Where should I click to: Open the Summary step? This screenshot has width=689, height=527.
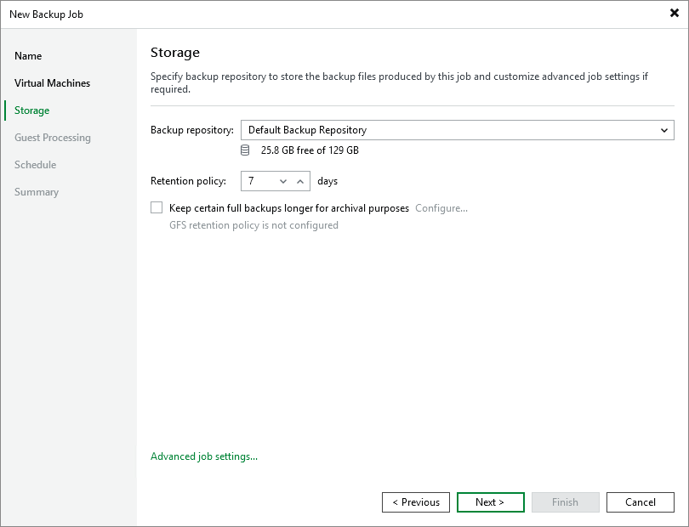click(37, 192)
